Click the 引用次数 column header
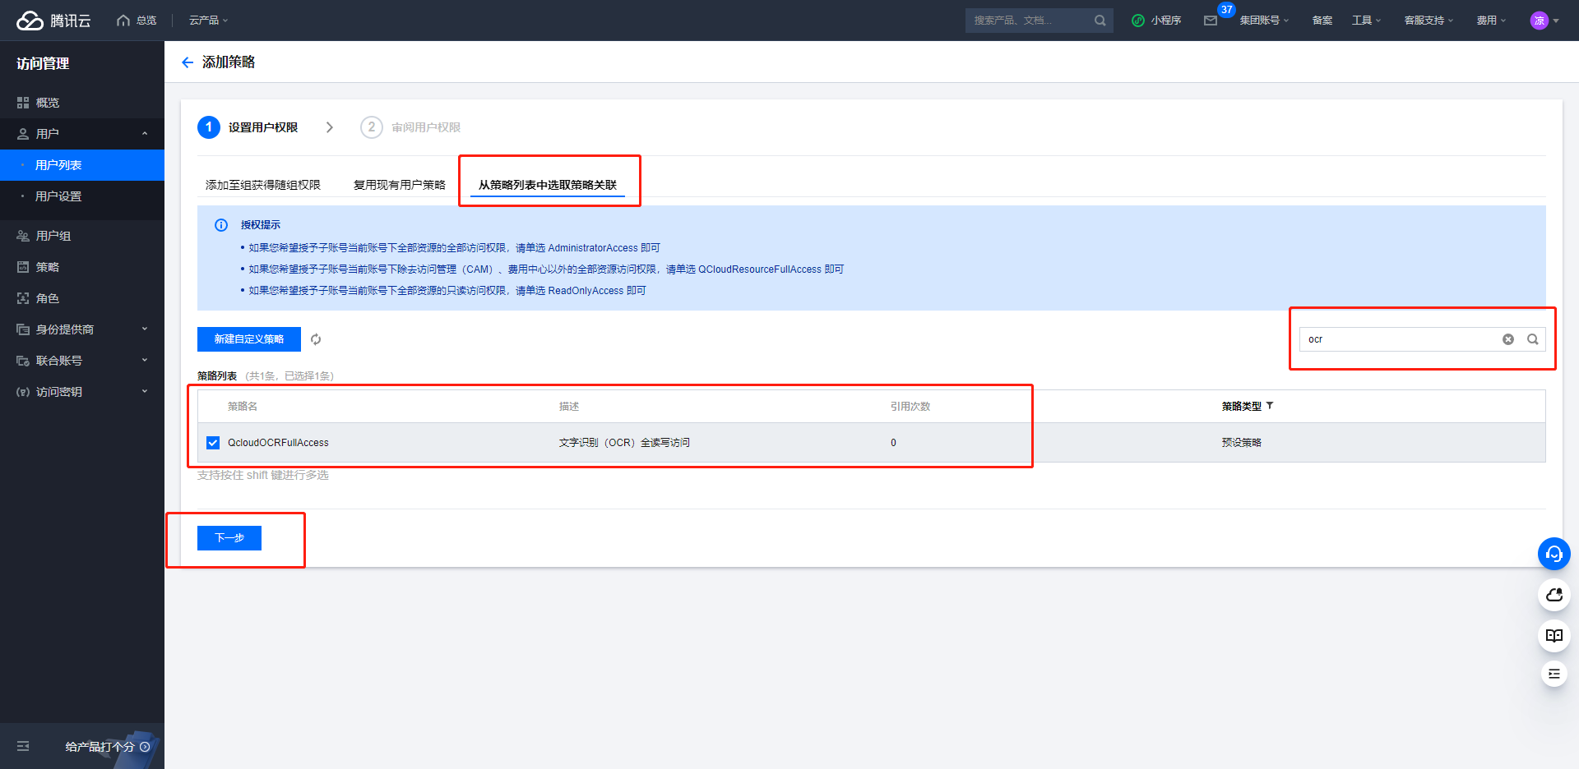Image resolution: width=1579 pixels, height=769 pixels. point(910,407)
